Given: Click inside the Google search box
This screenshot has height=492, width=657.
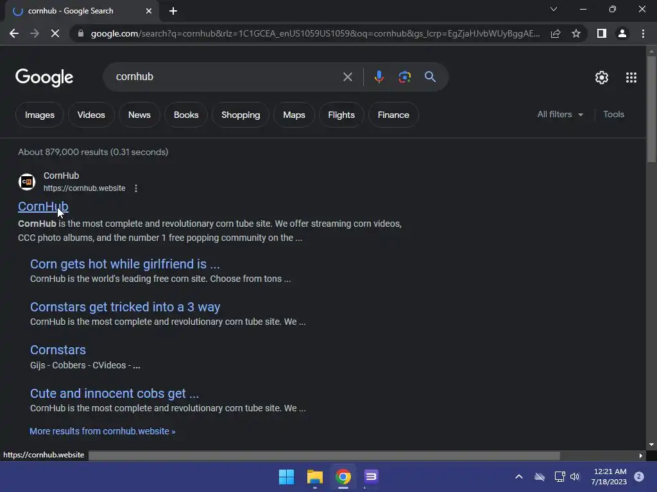Looking at the screenshot, I should [x=226, y=77].
